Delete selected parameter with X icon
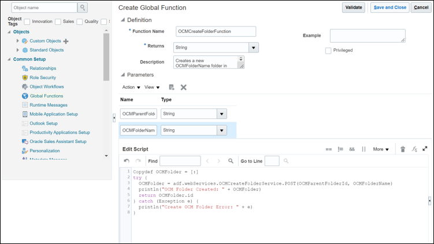The width and height of the screenshot is (434, 244). tap(184, 87)
